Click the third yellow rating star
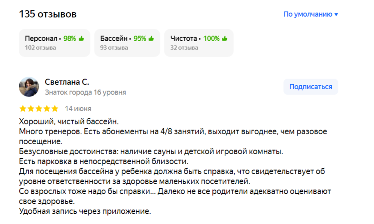The width and height of the screenshot is (374, 224). pyautogui.click(x=39, y=109)
